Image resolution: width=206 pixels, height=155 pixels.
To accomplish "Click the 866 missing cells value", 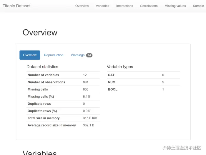I will click(x=86, y=89).
